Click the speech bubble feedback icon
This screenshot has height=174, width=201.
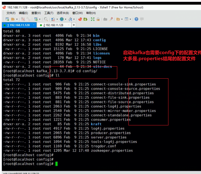pyautogui.click(x=142, y=19)
